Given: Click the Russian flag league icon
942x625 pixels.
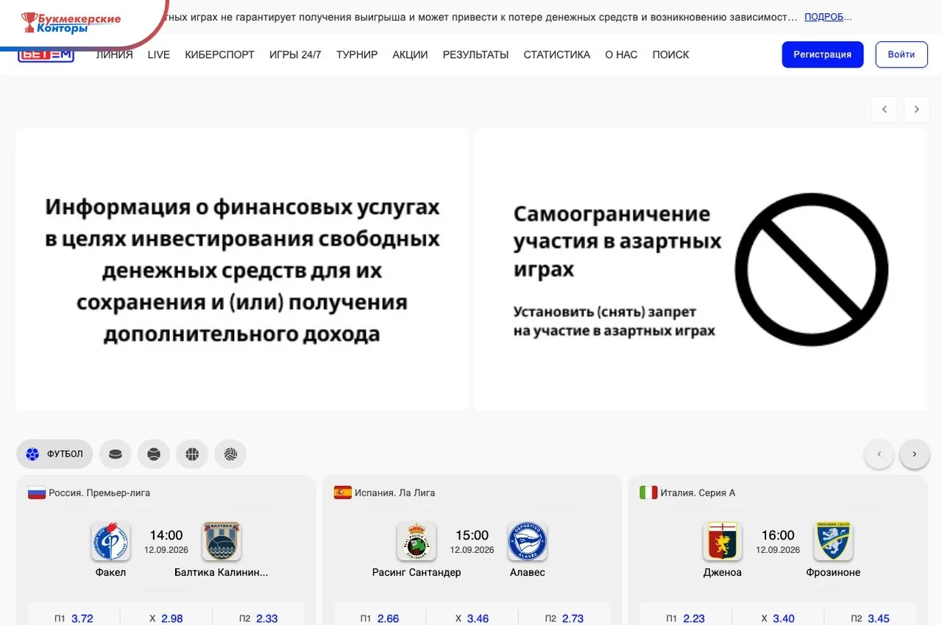Looking at the screenshot, I should click(x=37, y=493).
